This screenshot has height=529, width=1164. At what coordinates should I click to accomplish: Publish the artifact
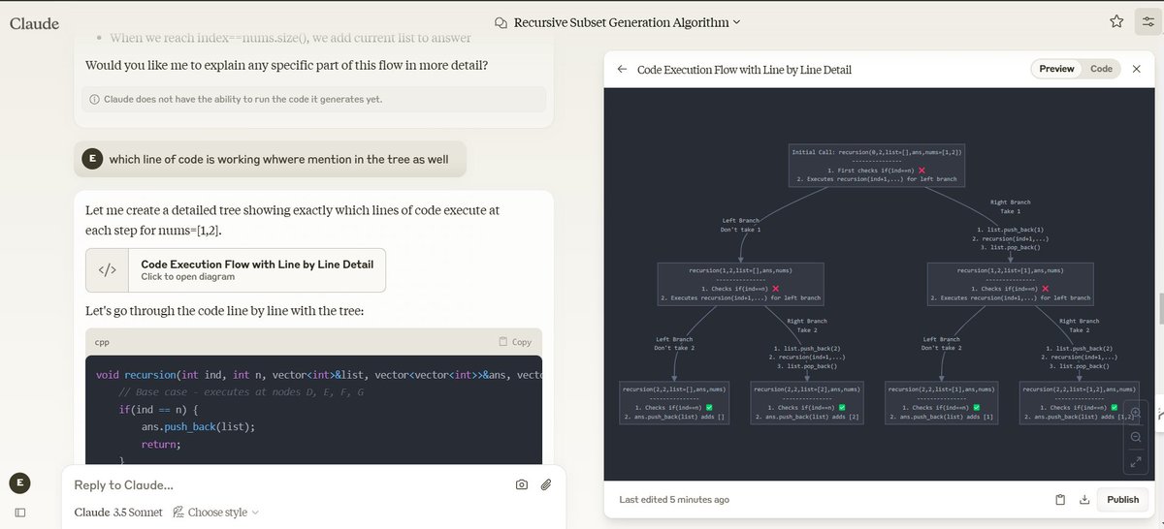coord(1122,500)
